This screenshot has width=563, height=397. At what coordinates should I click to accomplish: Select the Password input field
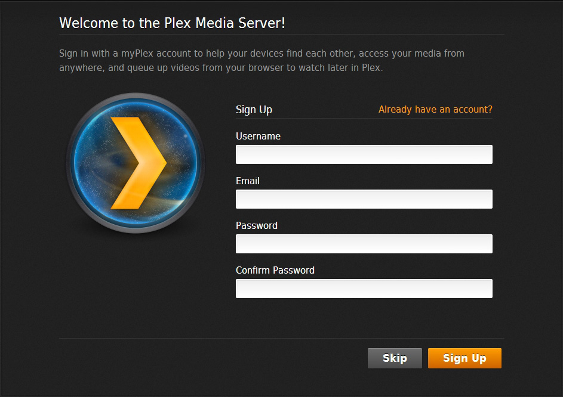pos(364,244)
